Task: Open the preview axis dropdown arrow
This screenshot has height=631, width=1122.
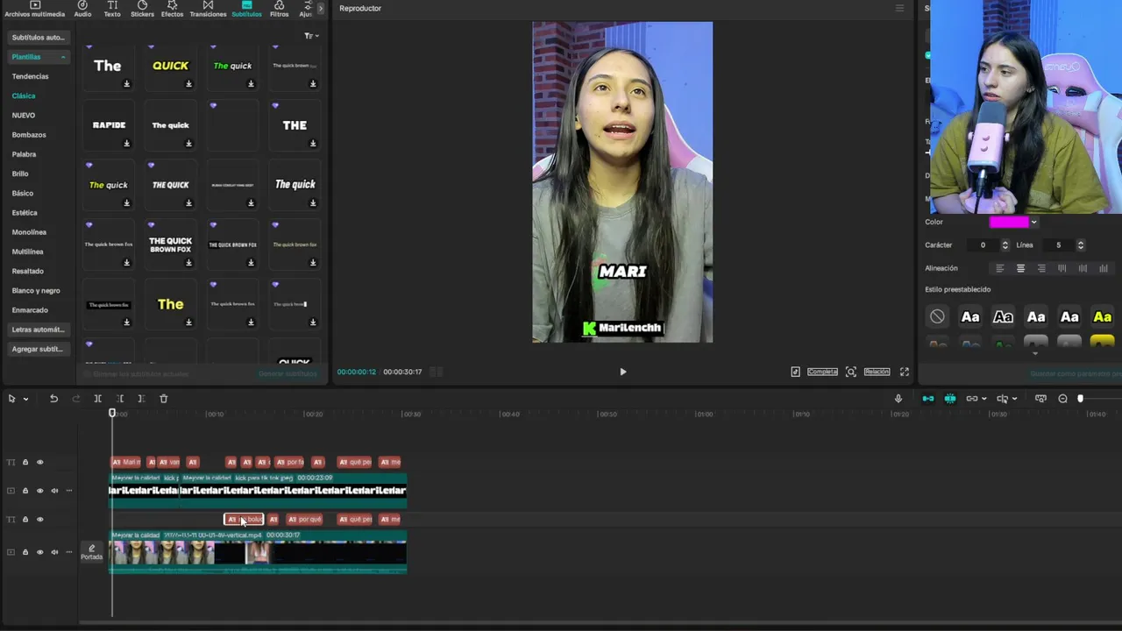Action: click(x=1014, y=399)
